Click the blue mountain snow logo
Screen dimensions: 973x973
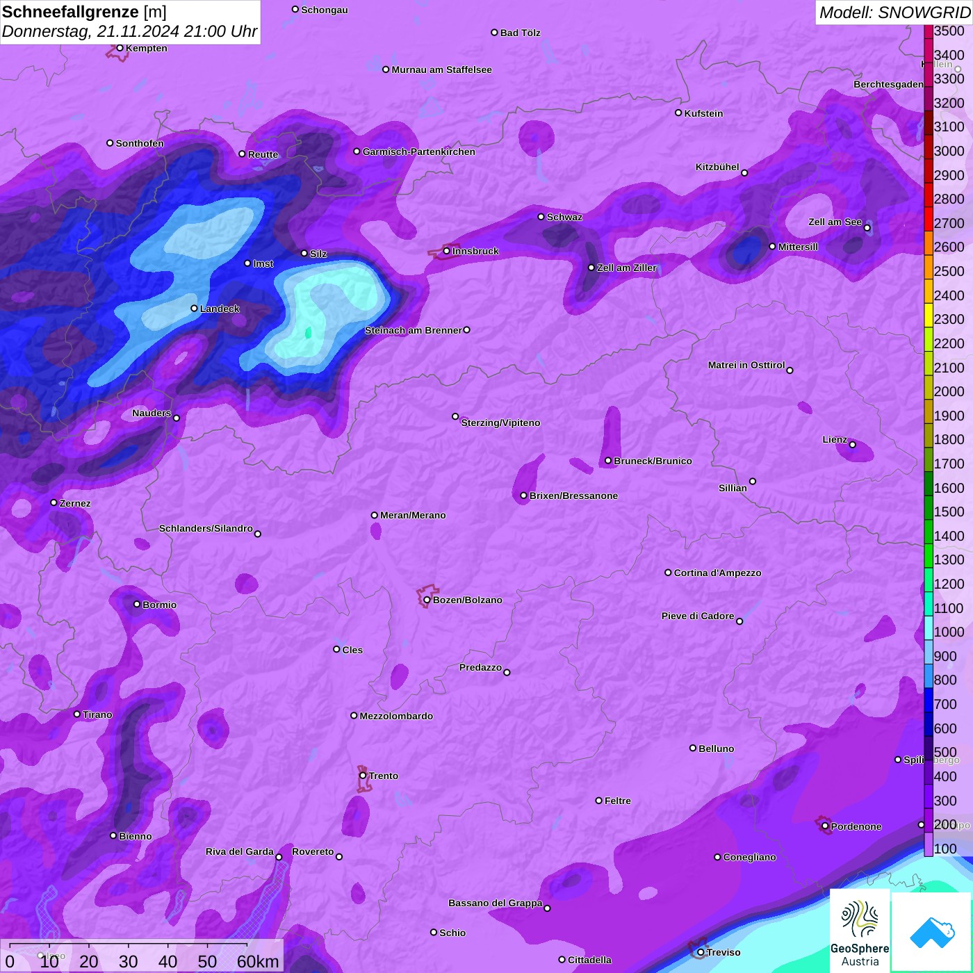[932, 933]
